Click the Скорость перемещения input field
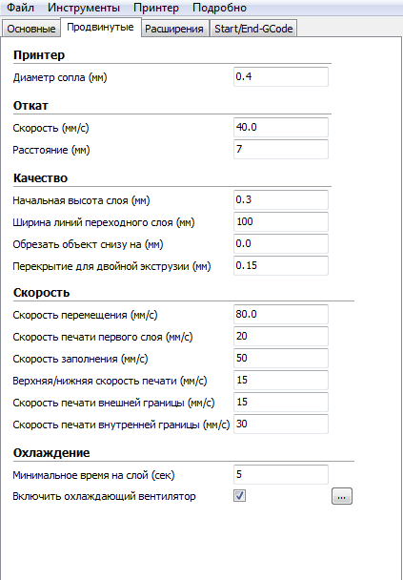403x580 pixels. 281,315
